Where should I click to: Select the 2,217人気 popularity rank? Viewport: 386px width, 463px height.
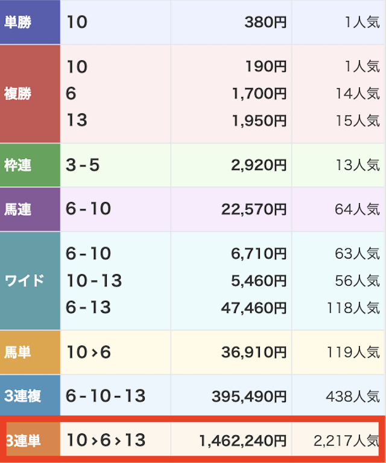pyautogui.click(x=346, y=441)
